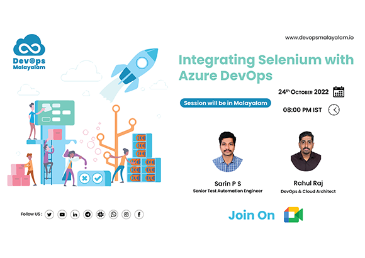Click the 08:00 PM IST time
The width and height of the screenshot is (365, 258).
point(302,110)
